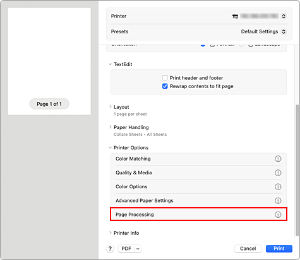Open the PDF dropdown arrow menu
The width and height of the screenshot is (300, 260).
(138, 249)
